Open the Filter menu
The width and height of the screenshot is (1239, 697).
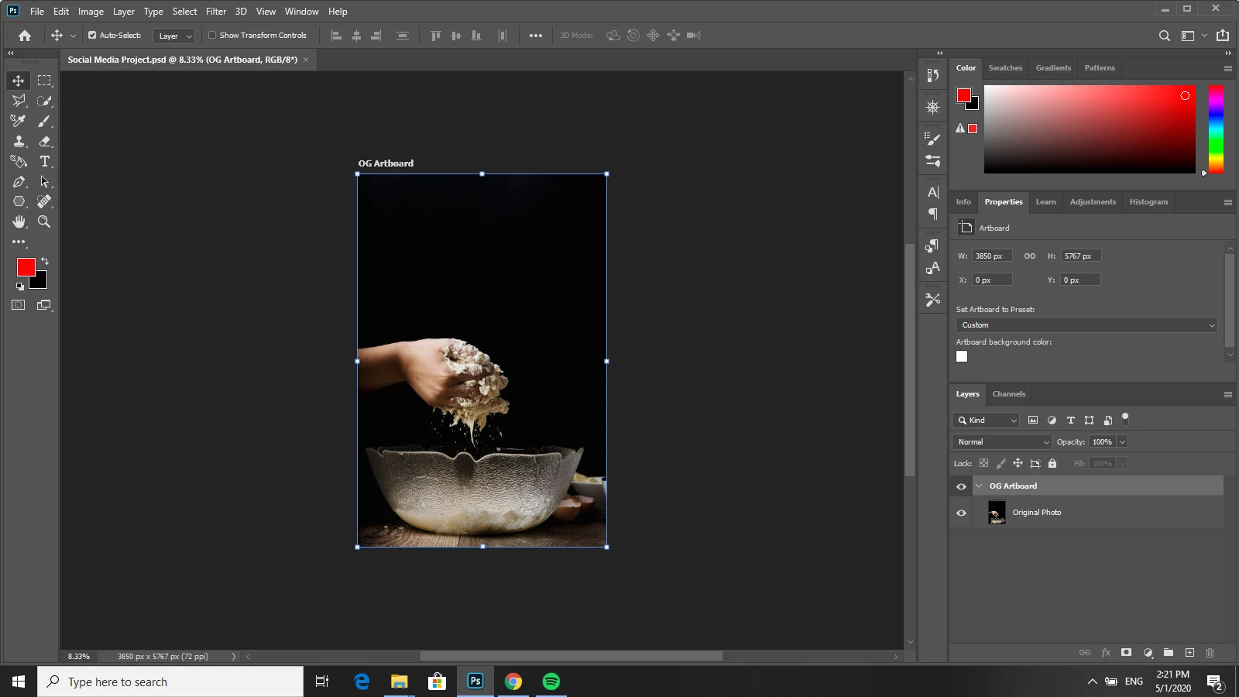tap(215, 12)
